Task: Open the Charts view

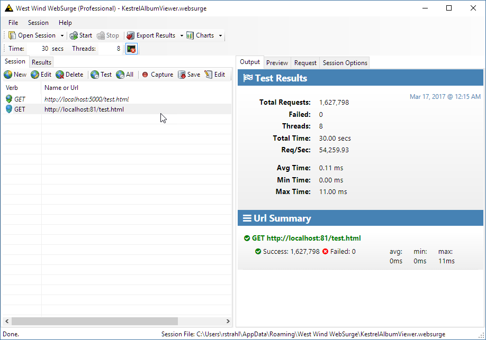Action: [200, 35]
